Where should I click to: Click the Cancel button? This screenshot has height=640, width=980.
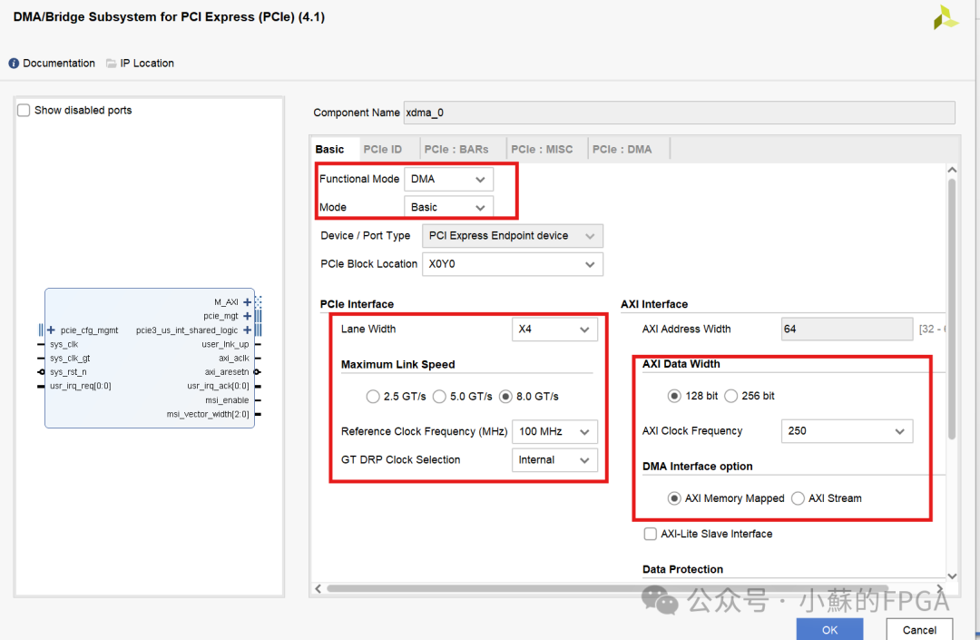(919, 629)
